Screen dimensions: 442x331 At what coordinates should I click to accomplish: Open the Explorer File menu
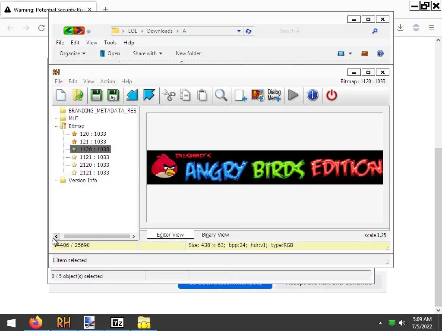pyautogui.click(x=60, y=43)
